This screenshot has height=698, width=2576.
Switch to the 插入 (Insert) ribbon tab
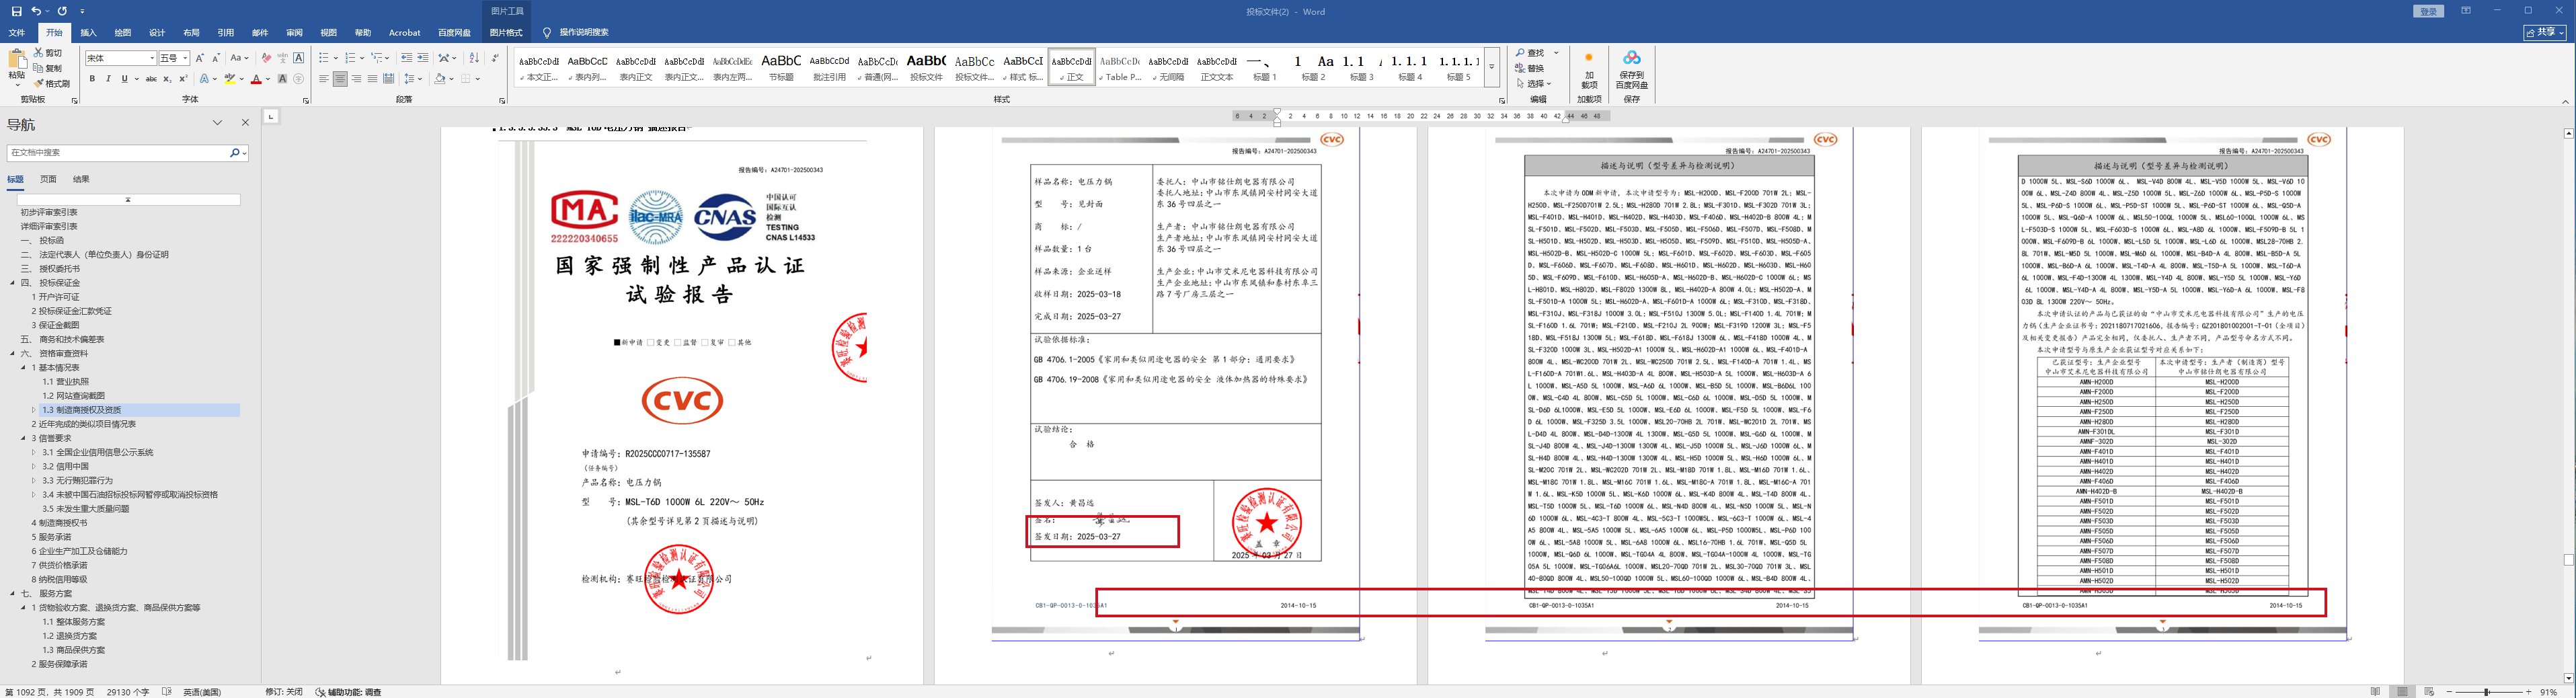tap(88, 32)
